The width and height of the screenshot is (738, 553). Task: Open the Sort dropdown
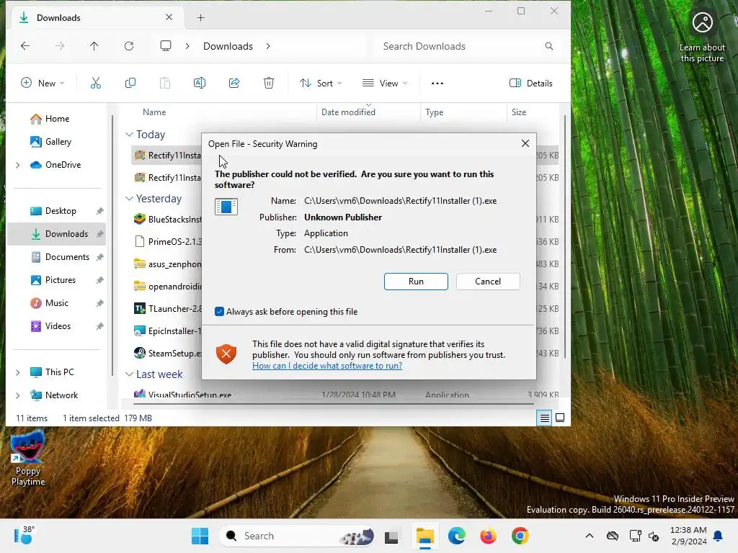[321, 84]
